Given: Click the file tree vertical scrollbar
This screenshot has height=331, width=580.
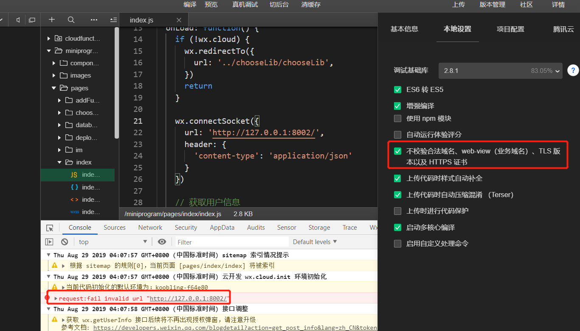Looking at the screenshot, I should point(117,83).
